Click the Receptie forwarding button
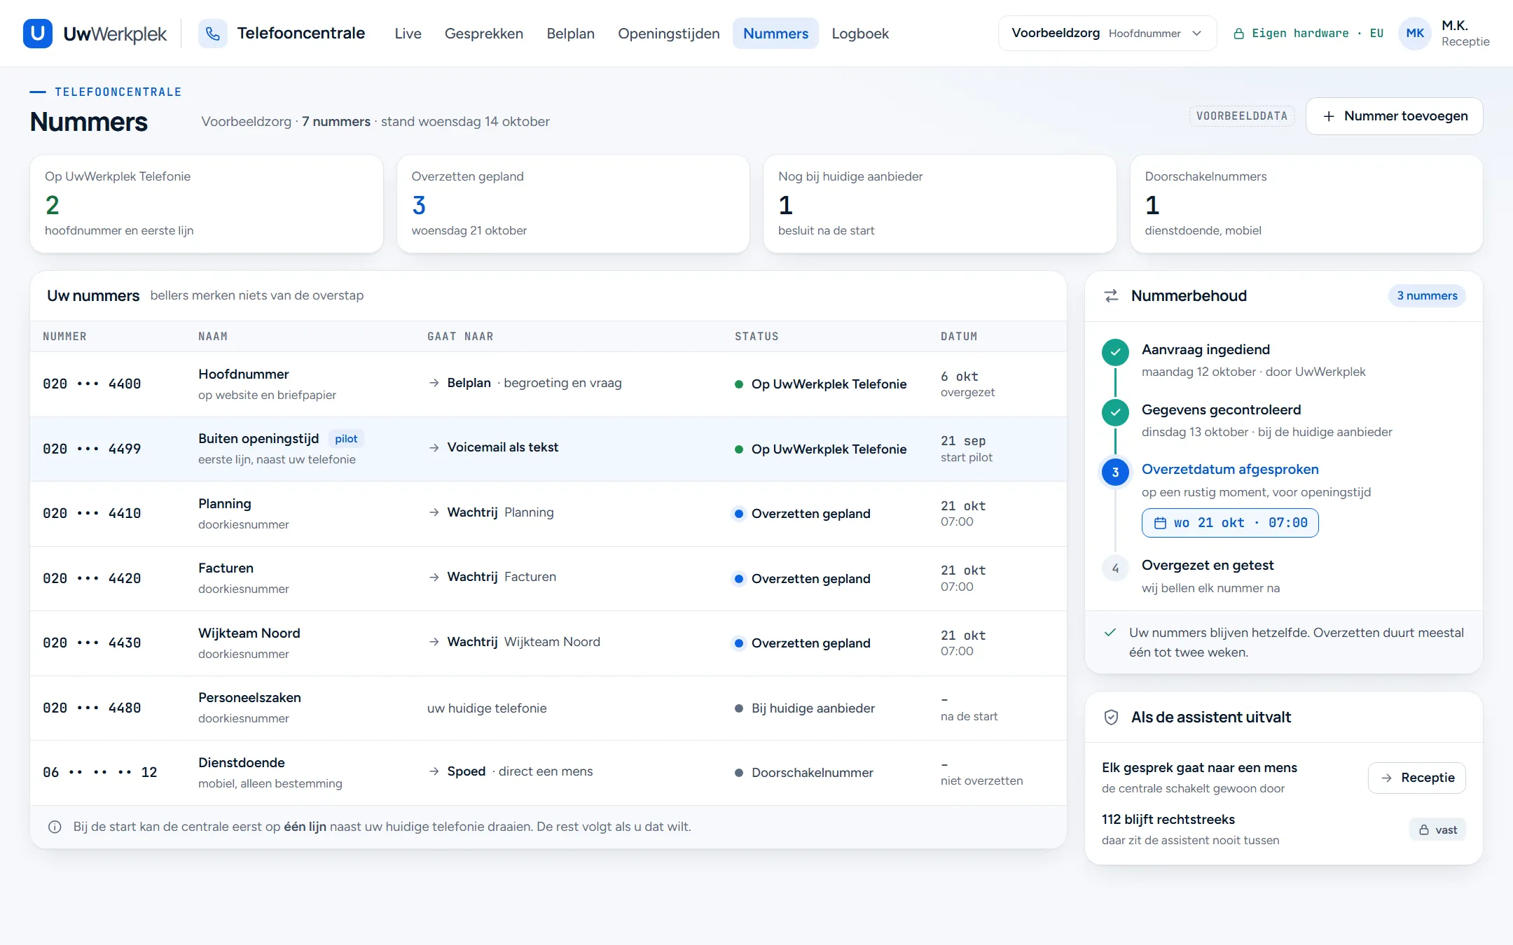The image size is (1513, 945). pyautogui.click(x=1416, y=778)
